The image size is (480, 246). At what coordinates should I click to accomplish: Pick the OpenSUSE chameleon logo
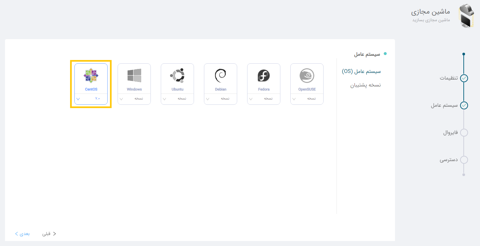pos(307,76)
